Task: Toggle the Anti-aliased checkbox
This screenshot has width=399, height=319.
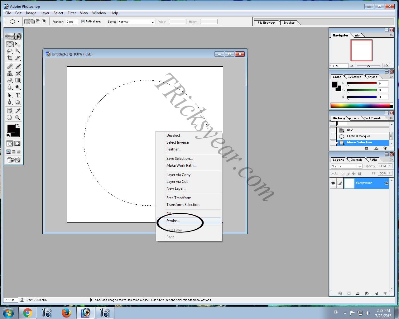Action: pyautogui.click(x=83, y=21)
